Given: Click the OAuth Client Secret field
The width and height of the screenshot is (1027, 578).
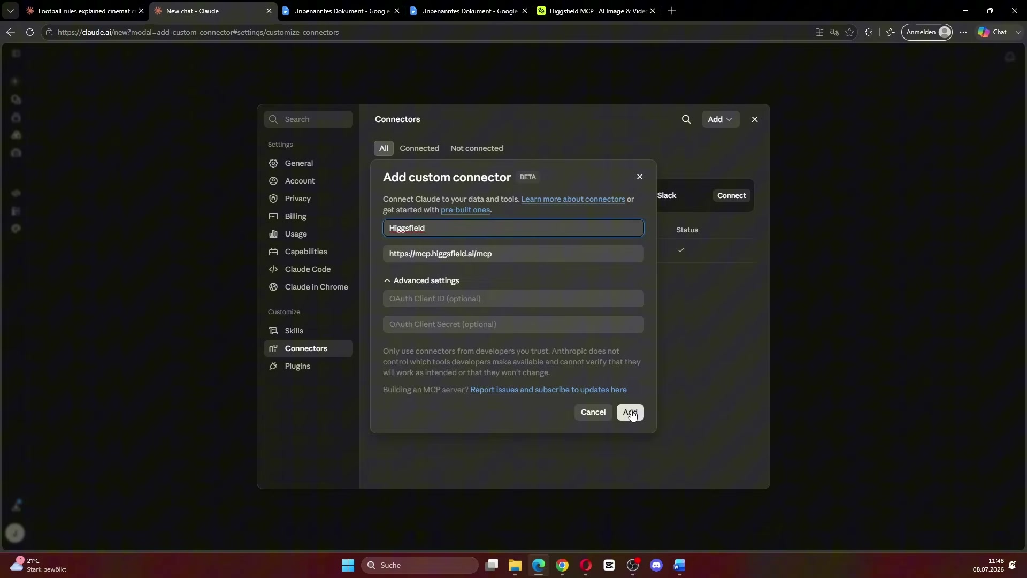Looking at the screenshot, I should (513, 324).
